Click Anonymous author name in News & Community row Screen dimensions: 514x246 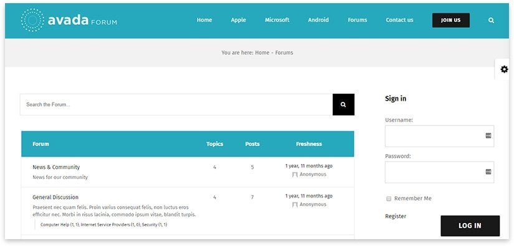[x=313, y=175]
